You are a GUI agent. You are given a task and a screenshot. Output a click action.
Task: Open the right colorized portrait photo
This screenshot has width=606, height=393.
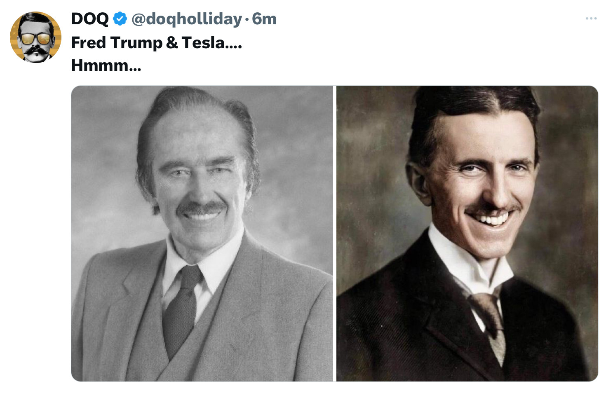click(467, 233)
